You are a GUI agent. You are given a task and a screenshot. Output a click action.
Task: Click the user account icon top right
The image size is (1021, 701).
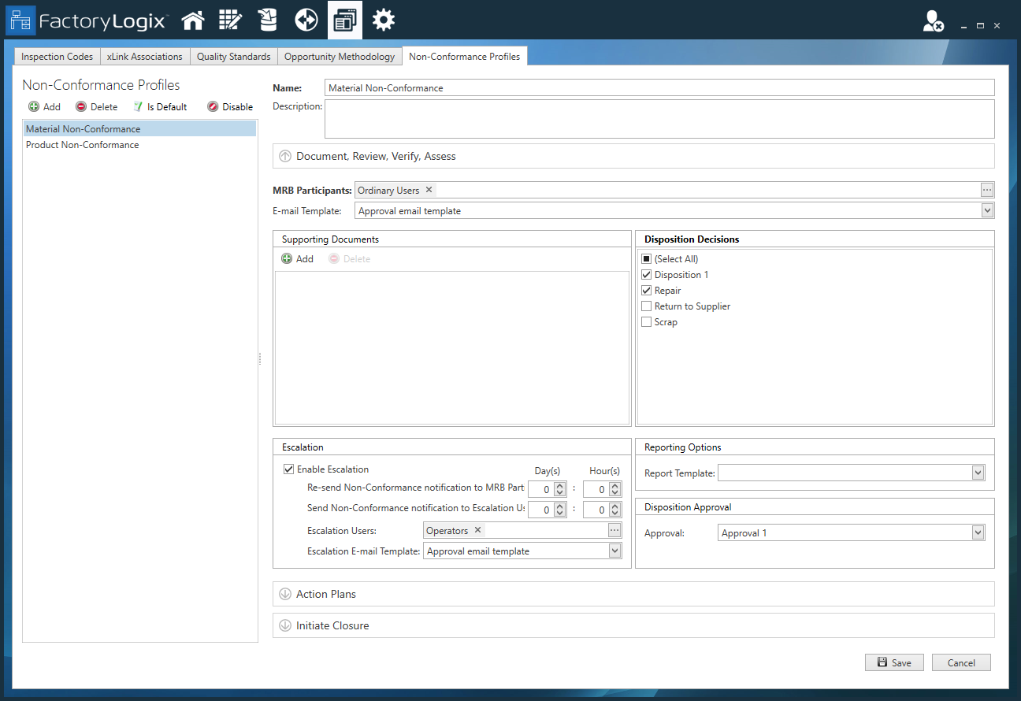(933, 22)
